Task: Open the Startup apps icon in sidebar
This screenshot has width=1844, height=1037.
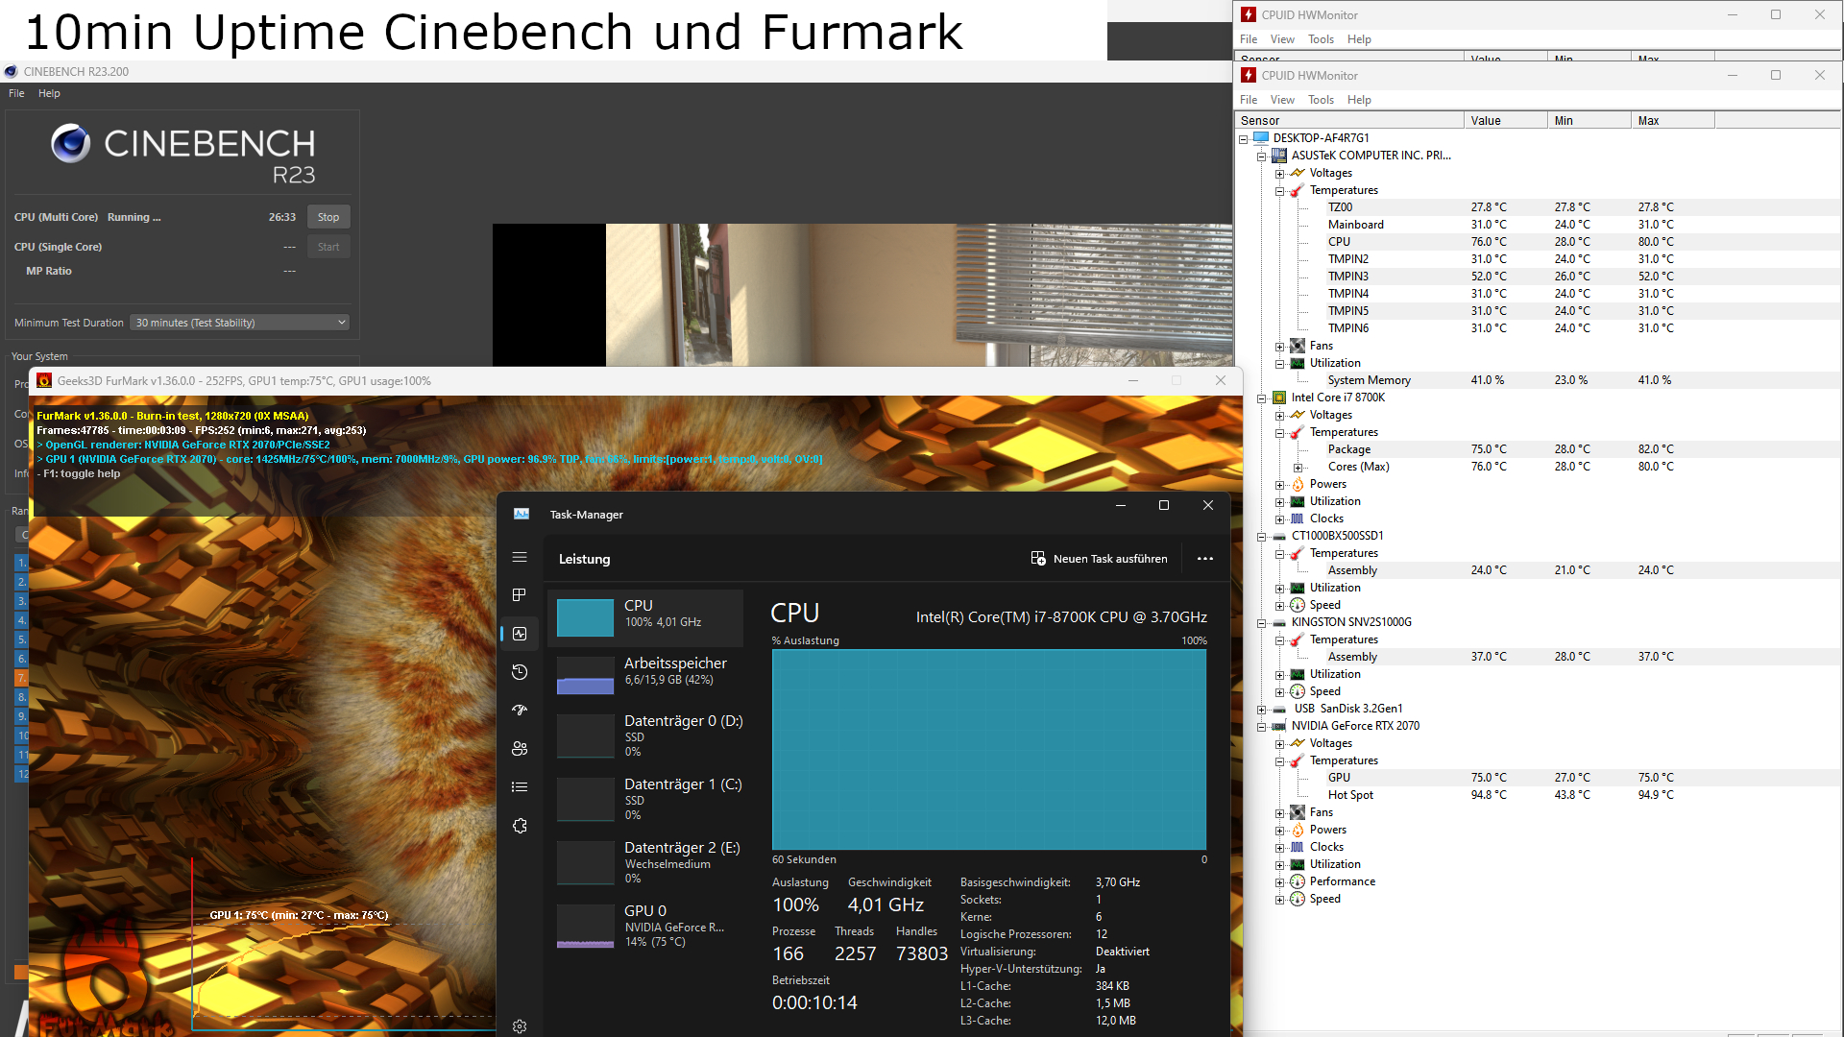Action: pos(520,711)
